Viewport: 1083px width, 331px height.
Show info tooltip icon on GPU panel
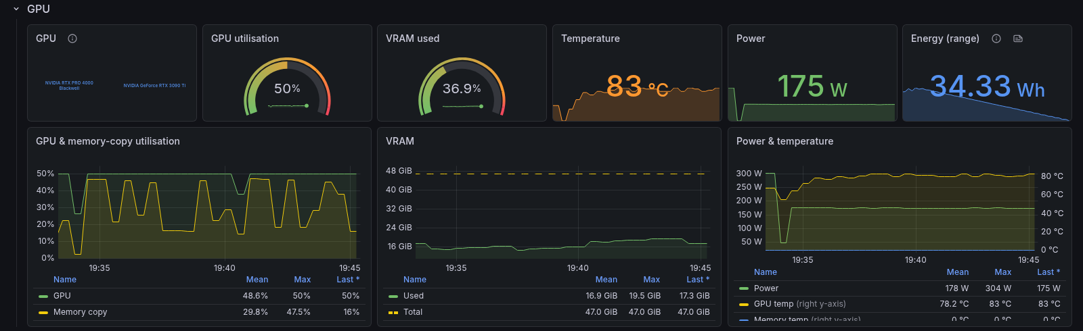72,39
